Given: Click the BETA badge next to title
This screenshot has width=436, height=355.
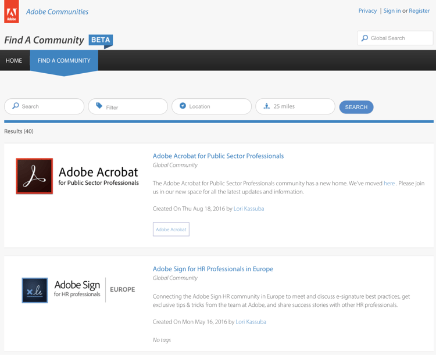Looking at the screenshot, I should click(101, 41).
